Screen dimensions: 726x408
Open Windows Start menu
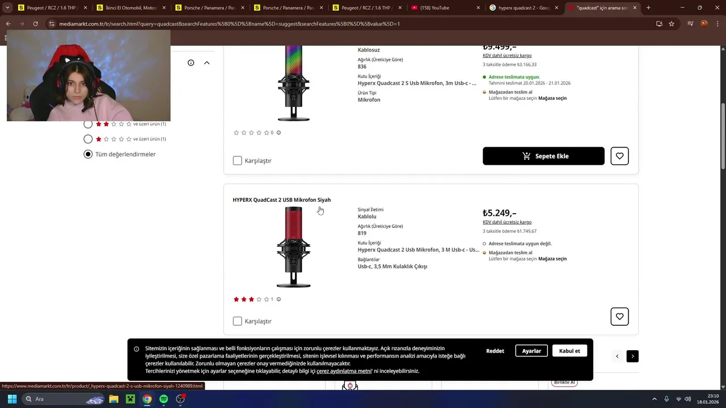click(12, 399)
